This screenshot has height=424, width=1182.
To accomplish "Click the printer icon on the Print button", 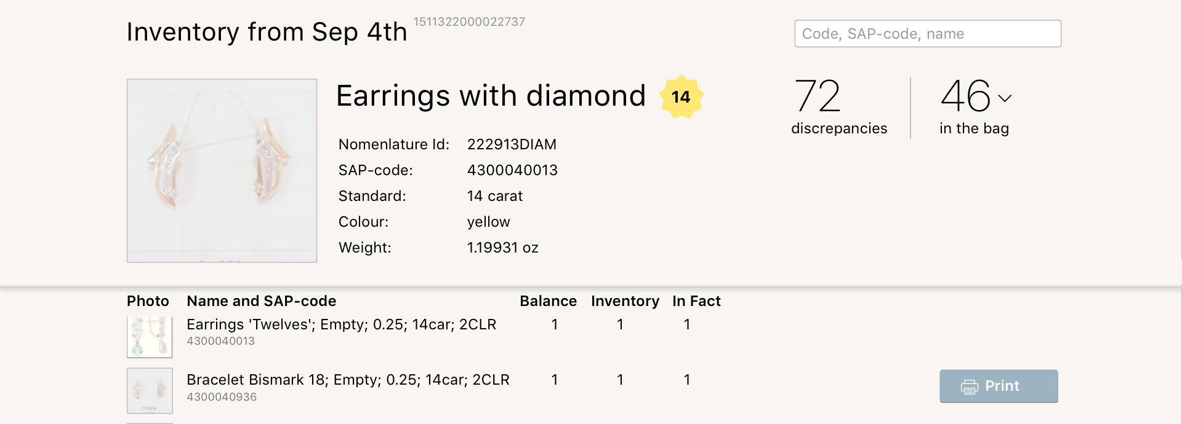I will click(970, 387).
